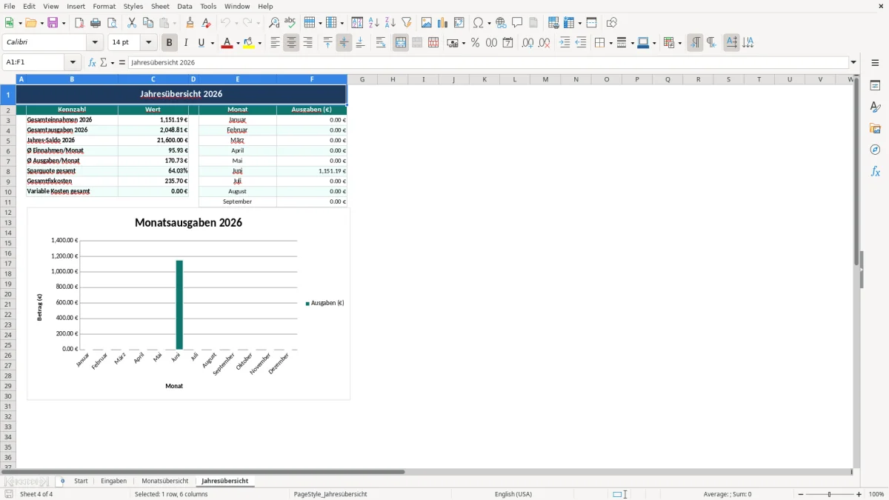Viewport: 889px width, 500px height.
Task: Insert a pivot table
Action: click(459, 23)
